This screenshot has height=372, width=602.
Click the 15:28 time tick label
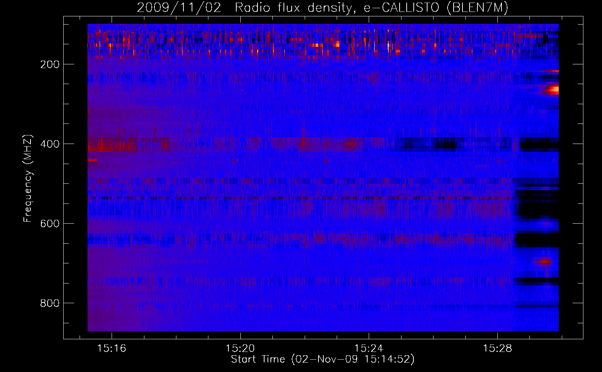click(x=497, y=348)
